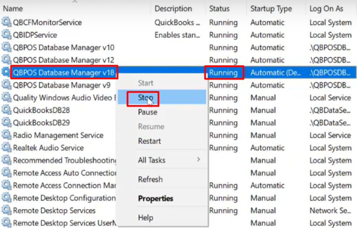Click Quality Windows Audio Video gear icon
The height and width of the screenshot is (228, 357).
[x=7, y=97]
